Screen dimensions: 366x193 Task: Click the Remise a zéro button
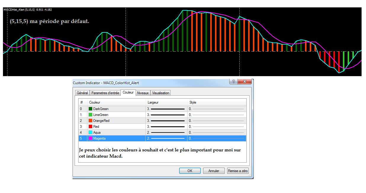[238, 171]
